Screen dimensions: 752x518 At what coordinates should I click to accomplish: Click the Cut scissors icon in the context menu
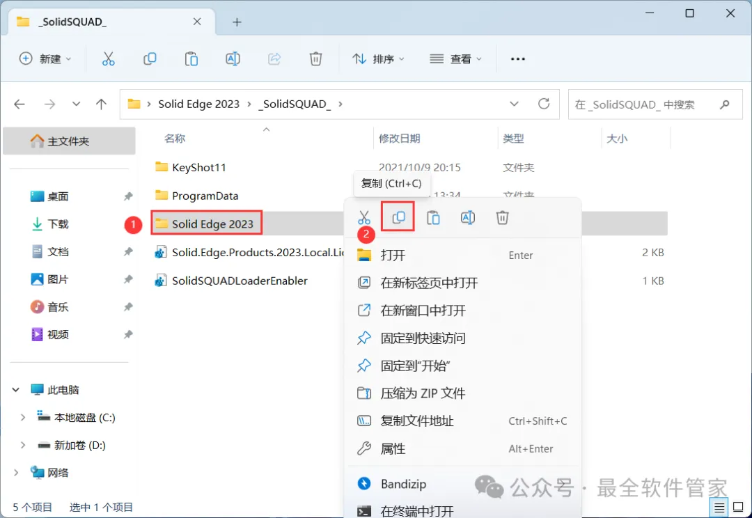[364, 218]
